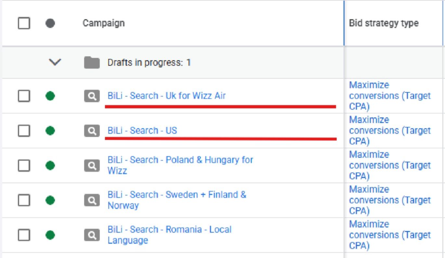
Task: Open green status dropdown for Sweden campaign
Action: [x=50, y=200]
